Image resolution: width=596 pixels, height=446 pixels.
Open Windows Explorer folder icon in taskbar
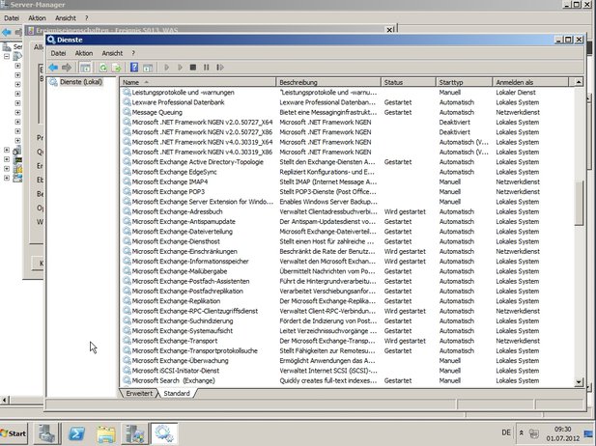pyautogui.click(x=106, y=433)
